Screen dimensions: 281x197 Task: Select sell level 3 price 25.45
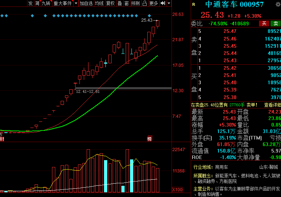(230, 46)
